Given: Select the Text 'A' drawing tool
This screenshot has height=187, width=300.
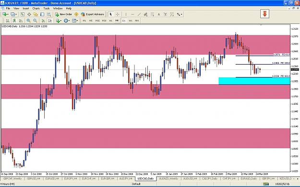Looking at the screenshot, I should pos(158,14).
